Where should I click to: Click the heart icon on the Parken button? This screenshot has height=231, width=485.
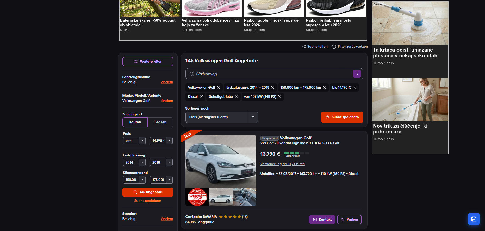343,219
